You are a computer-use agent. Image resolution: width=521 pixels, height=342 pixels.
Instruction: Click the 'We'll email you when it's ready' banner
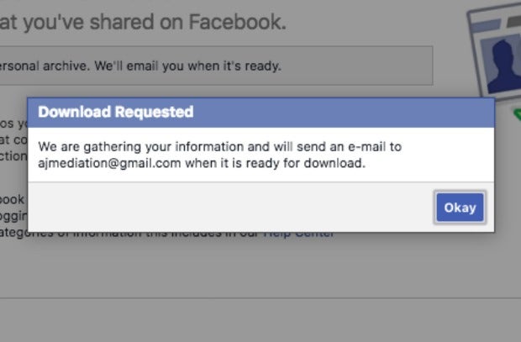point(216,66)
